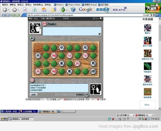Open the Forward button history dropdown arrow
Screen dimensions: 161x131
(18, 10)
